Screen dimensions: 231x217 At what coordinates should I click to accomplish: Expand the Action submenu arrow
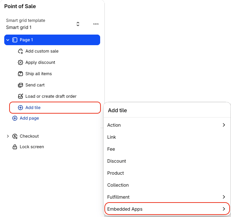pyautogui.click(x=224, y=125)
